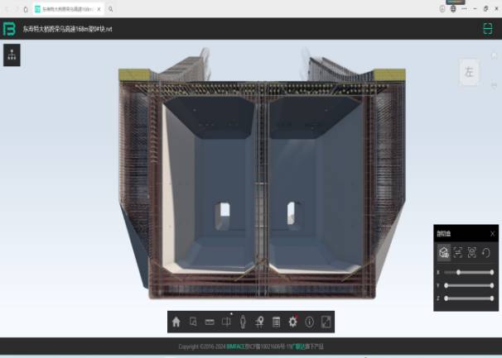Click the X axis section slider

tap(468, 271)
